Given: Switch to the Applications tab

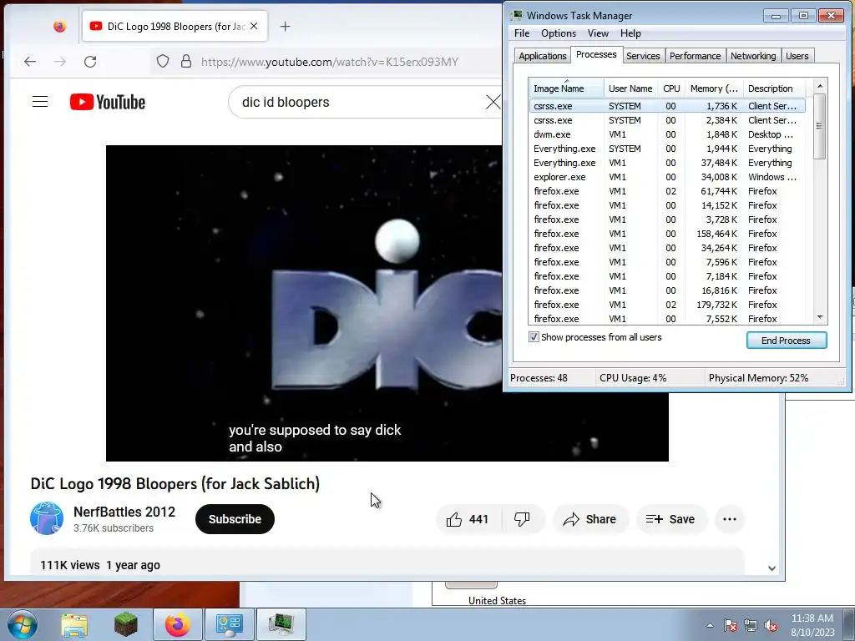Looking at the screenshot, I should 543,56.
